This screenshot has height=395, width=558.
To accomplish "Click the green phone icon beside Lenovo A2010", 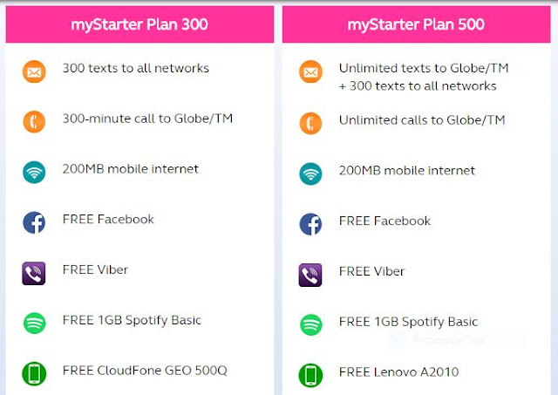I will point(310,374).
